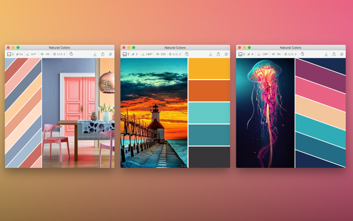Image resolution: width=353 pixels, height=221 pixels.
Task: Open layout popup in the jellyfish window
Action: pos(241,54)
